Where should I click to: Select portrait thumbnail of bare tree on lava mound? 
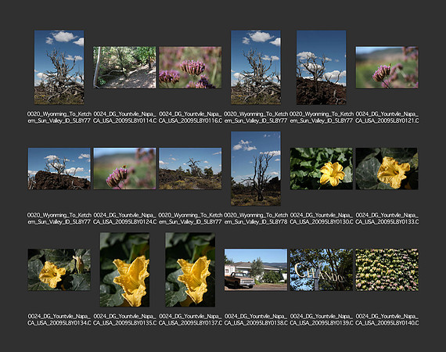pyautogui.click(x=321, y=67)
